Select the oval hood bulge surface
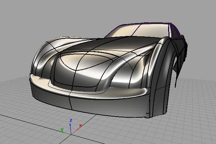The image size is (216, 144). click(87, 61)
